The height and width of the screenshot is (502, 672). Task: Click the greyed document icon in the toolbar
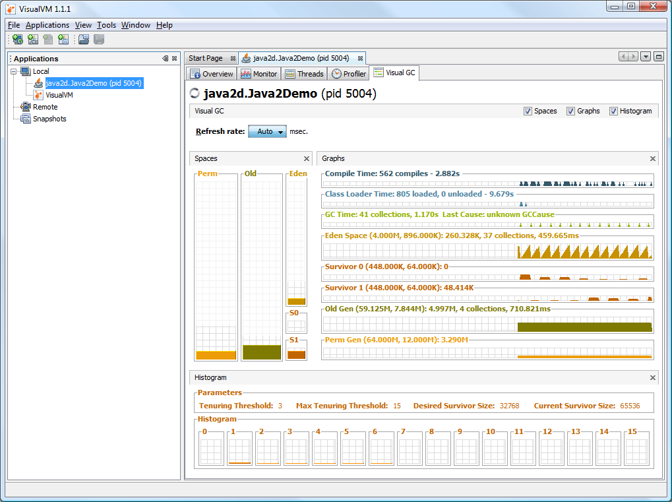(48, 40)
